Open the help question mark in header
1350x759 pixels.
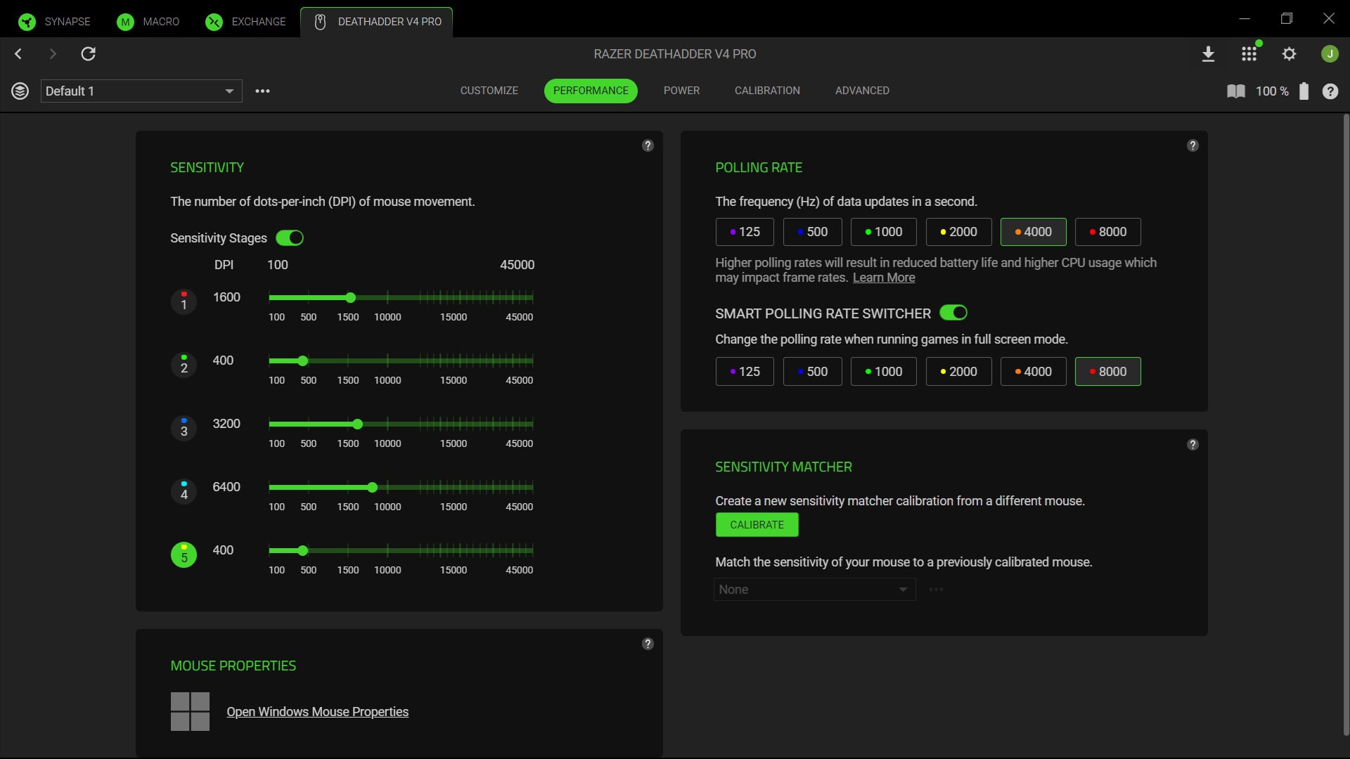(x=1330, y=91)
